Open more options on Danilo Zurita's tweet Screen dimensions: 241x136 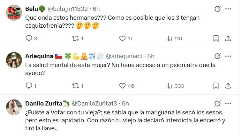tap(228, 103)
